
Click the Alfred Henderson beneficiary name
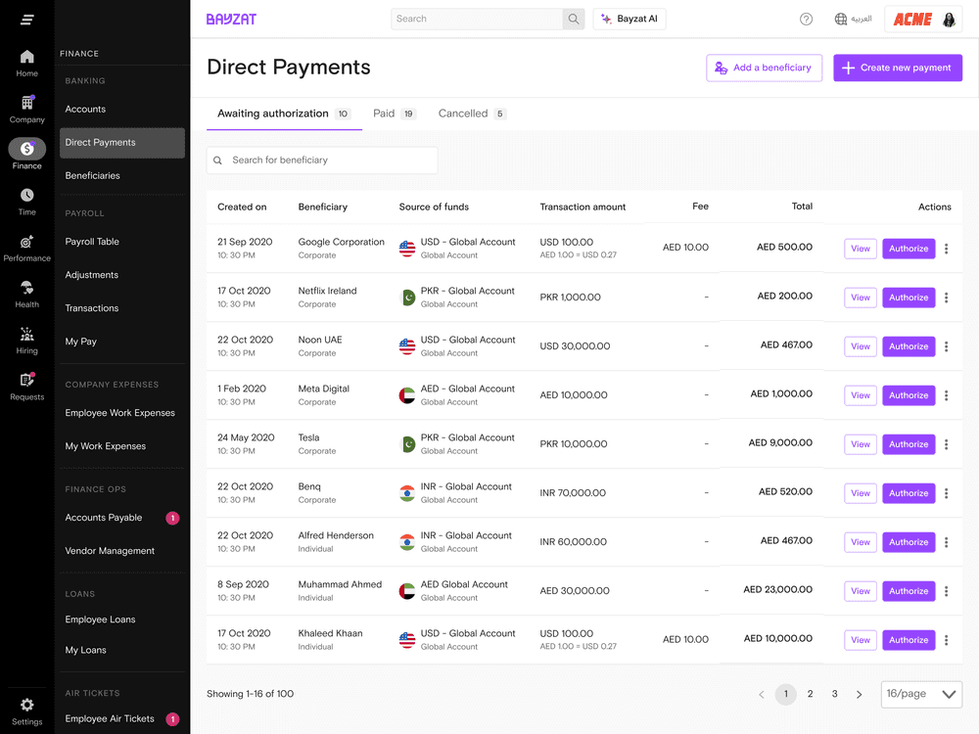tap(336, 535)
